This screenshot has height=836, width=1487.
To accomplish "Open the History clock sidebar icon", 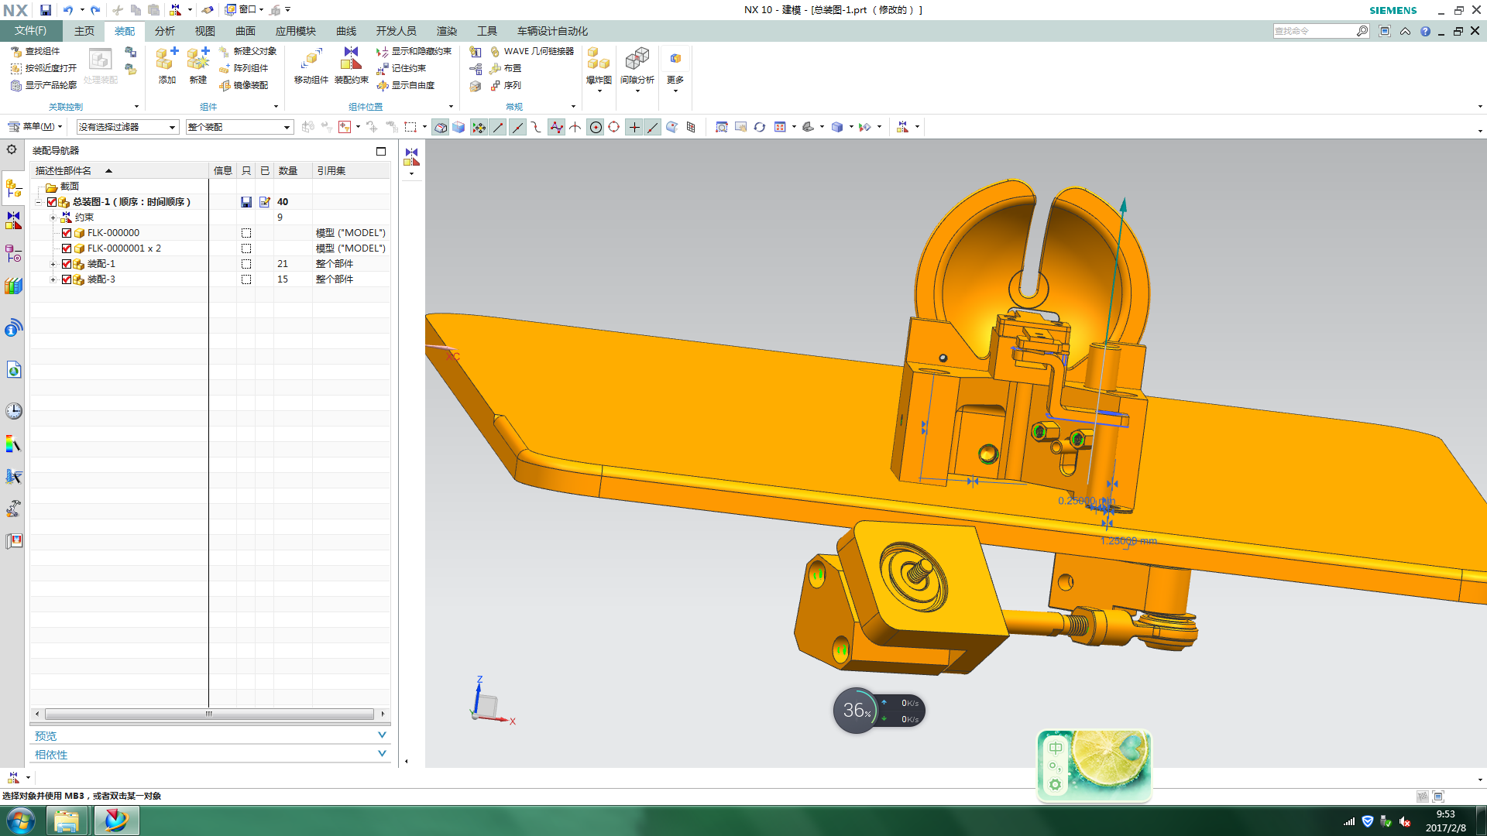I will point(13,411).
